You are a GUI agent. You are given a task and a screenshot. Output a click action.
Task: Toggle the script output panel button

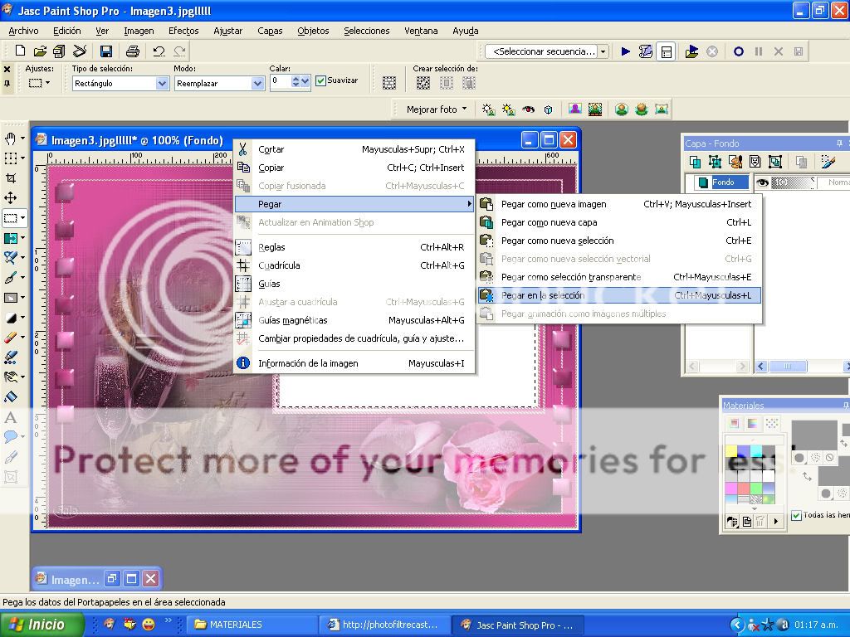[667, 51]
